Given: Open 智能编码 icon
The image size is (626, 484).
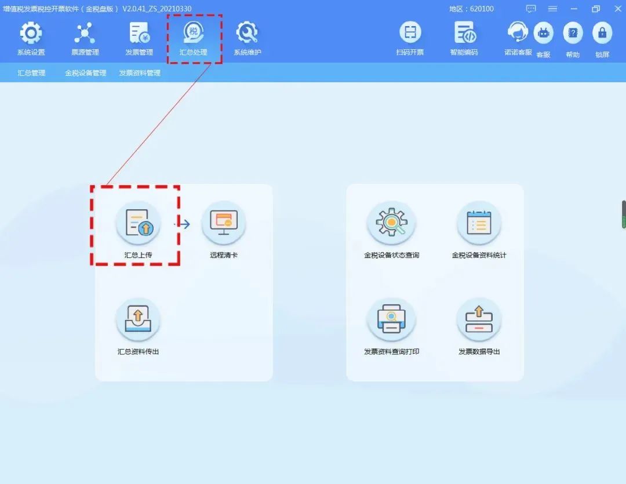Looking at the screenshot, I should tap(464, 32).
